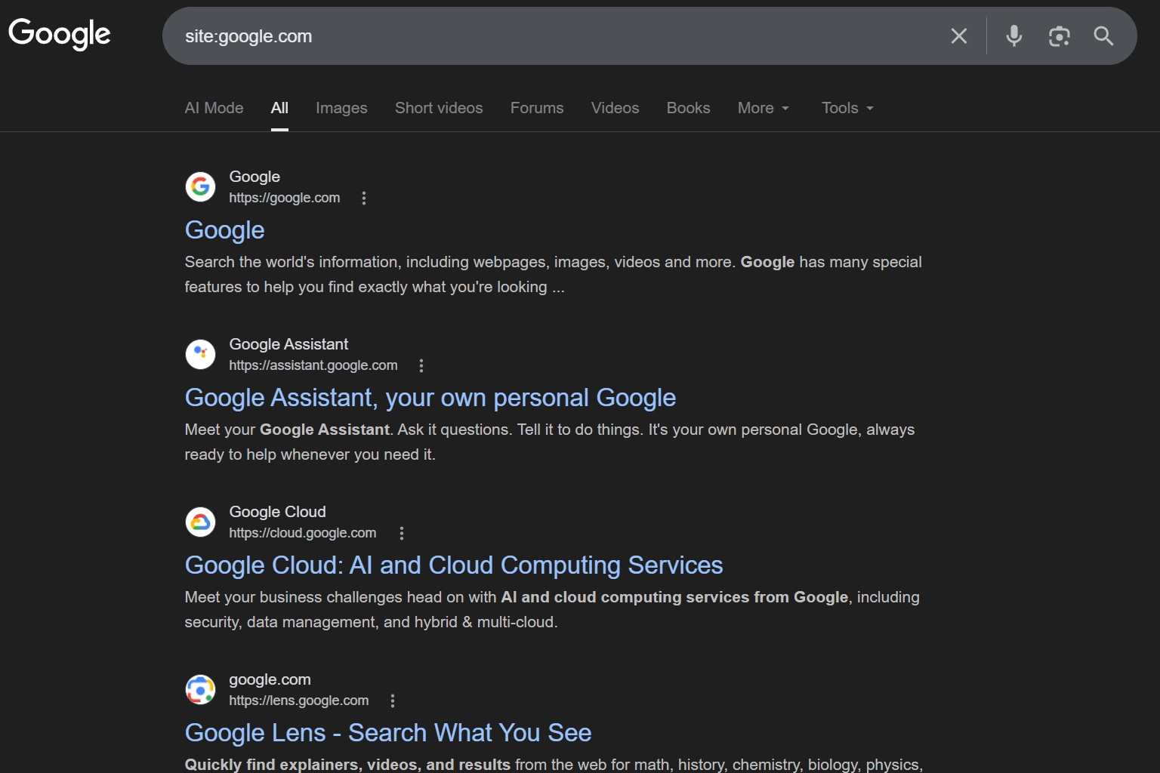Switch to the Videos tab
The height and width of the screenshot is (773, 1160).
(x=615, y=108)
